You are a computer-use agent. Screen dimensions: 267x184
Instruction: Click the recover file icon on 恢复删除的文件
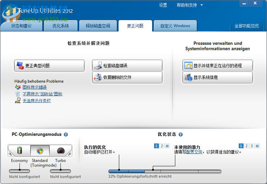pos(98,77)
